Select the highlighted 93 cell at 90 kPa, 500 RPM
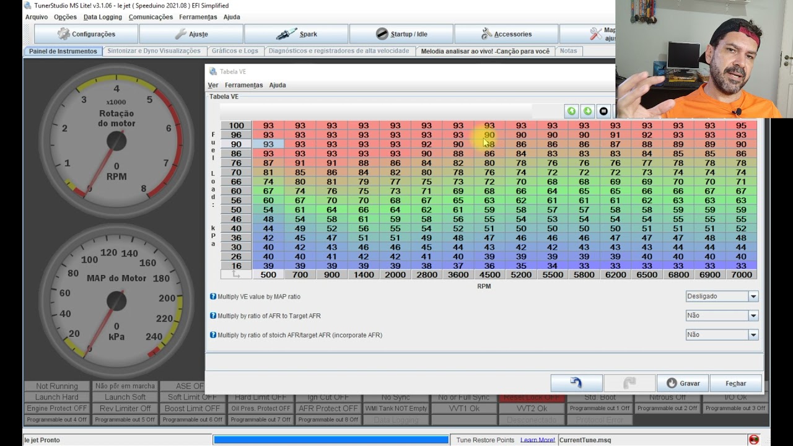This screenshot has width=793, height=446. click(268, 144)
